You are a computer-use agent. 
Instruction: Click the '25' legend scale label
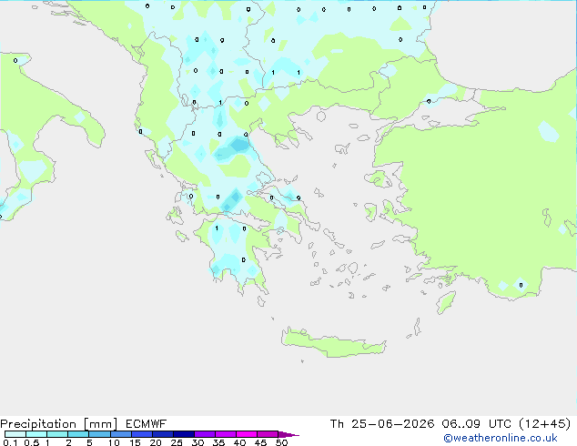pyautogui.click(x=177, y=442)
